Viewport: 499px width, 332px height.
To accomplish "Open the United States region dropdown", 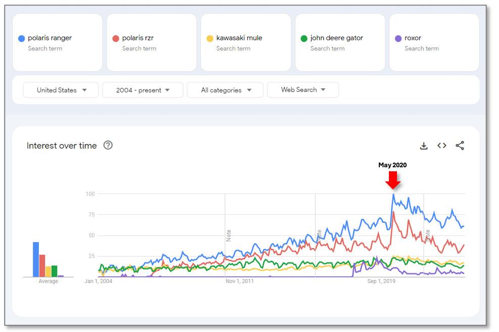I will pos(61,90).
